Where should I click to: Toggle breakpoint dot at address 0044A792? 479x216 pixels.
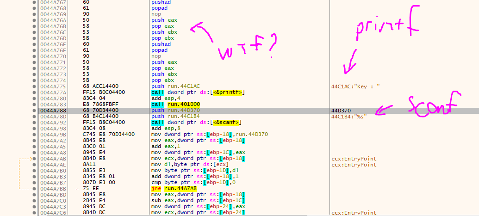[34, 122]
